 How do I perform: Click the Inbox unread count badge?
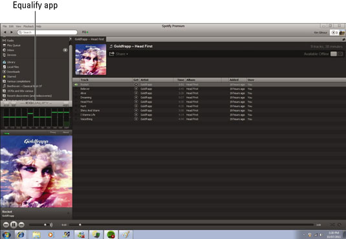(x=65, y=50)
